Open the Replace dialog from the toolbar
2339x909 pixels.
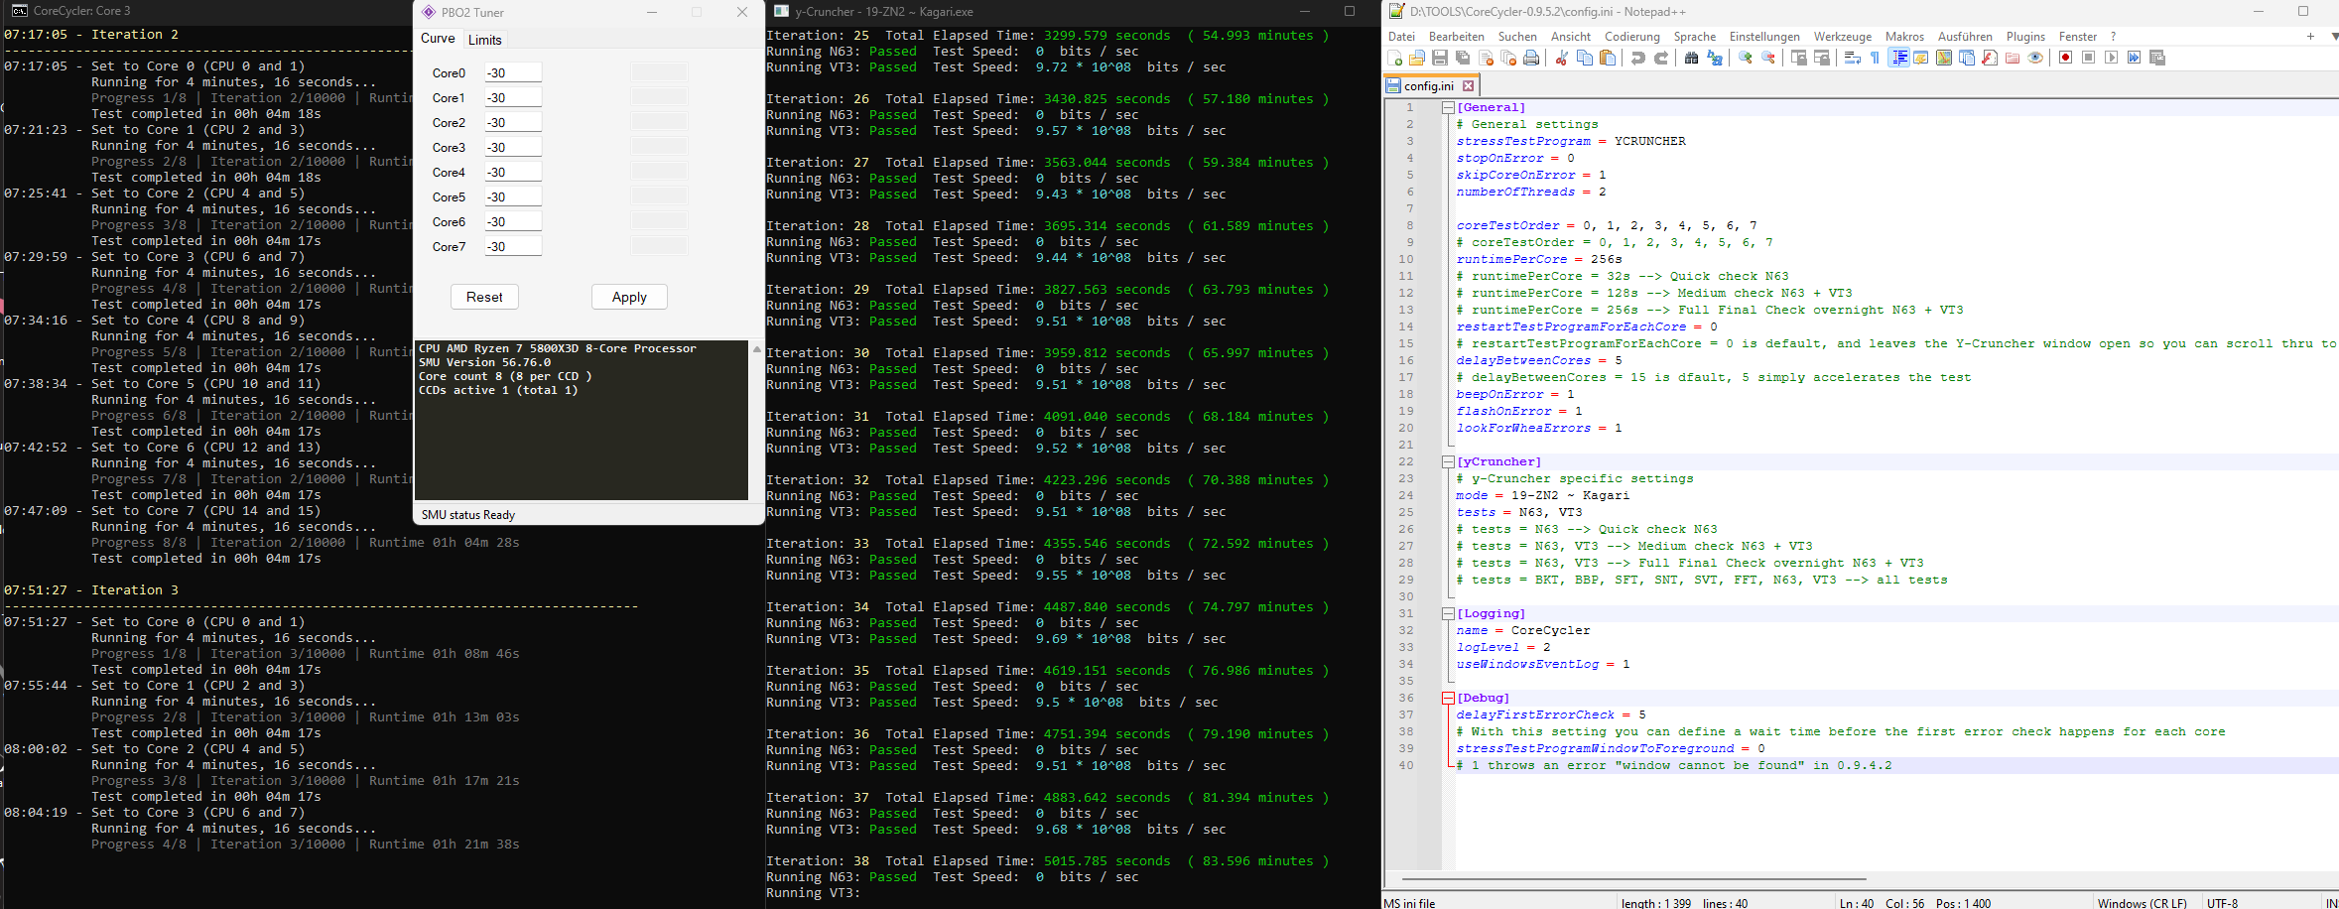point(1714,58)
